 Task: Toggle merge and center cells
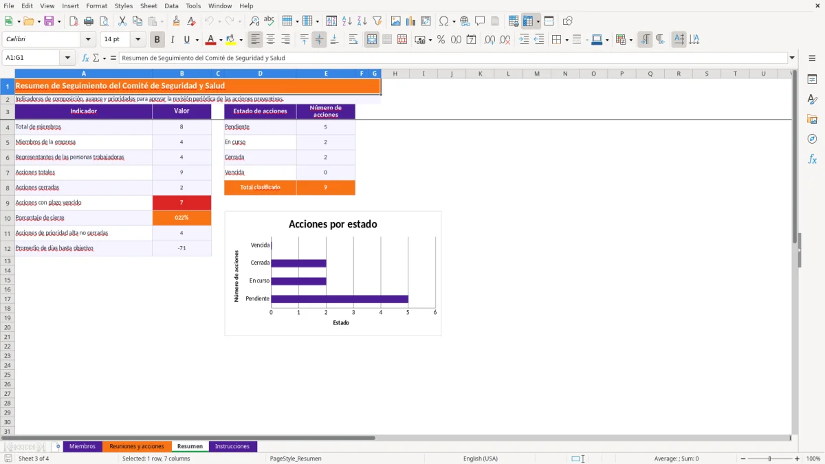[x=372, y=40]
